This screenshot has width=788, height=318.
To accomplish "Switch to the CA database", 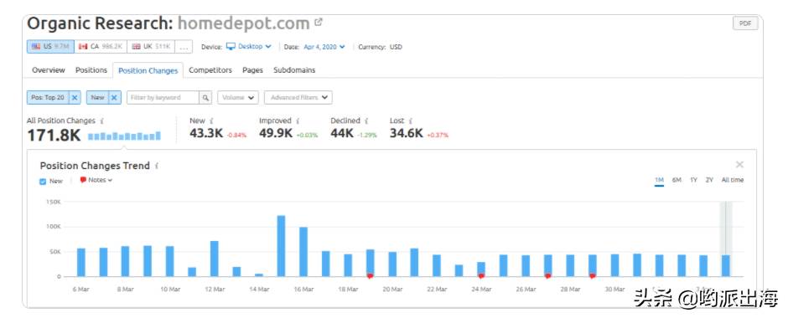I will 101,47.
